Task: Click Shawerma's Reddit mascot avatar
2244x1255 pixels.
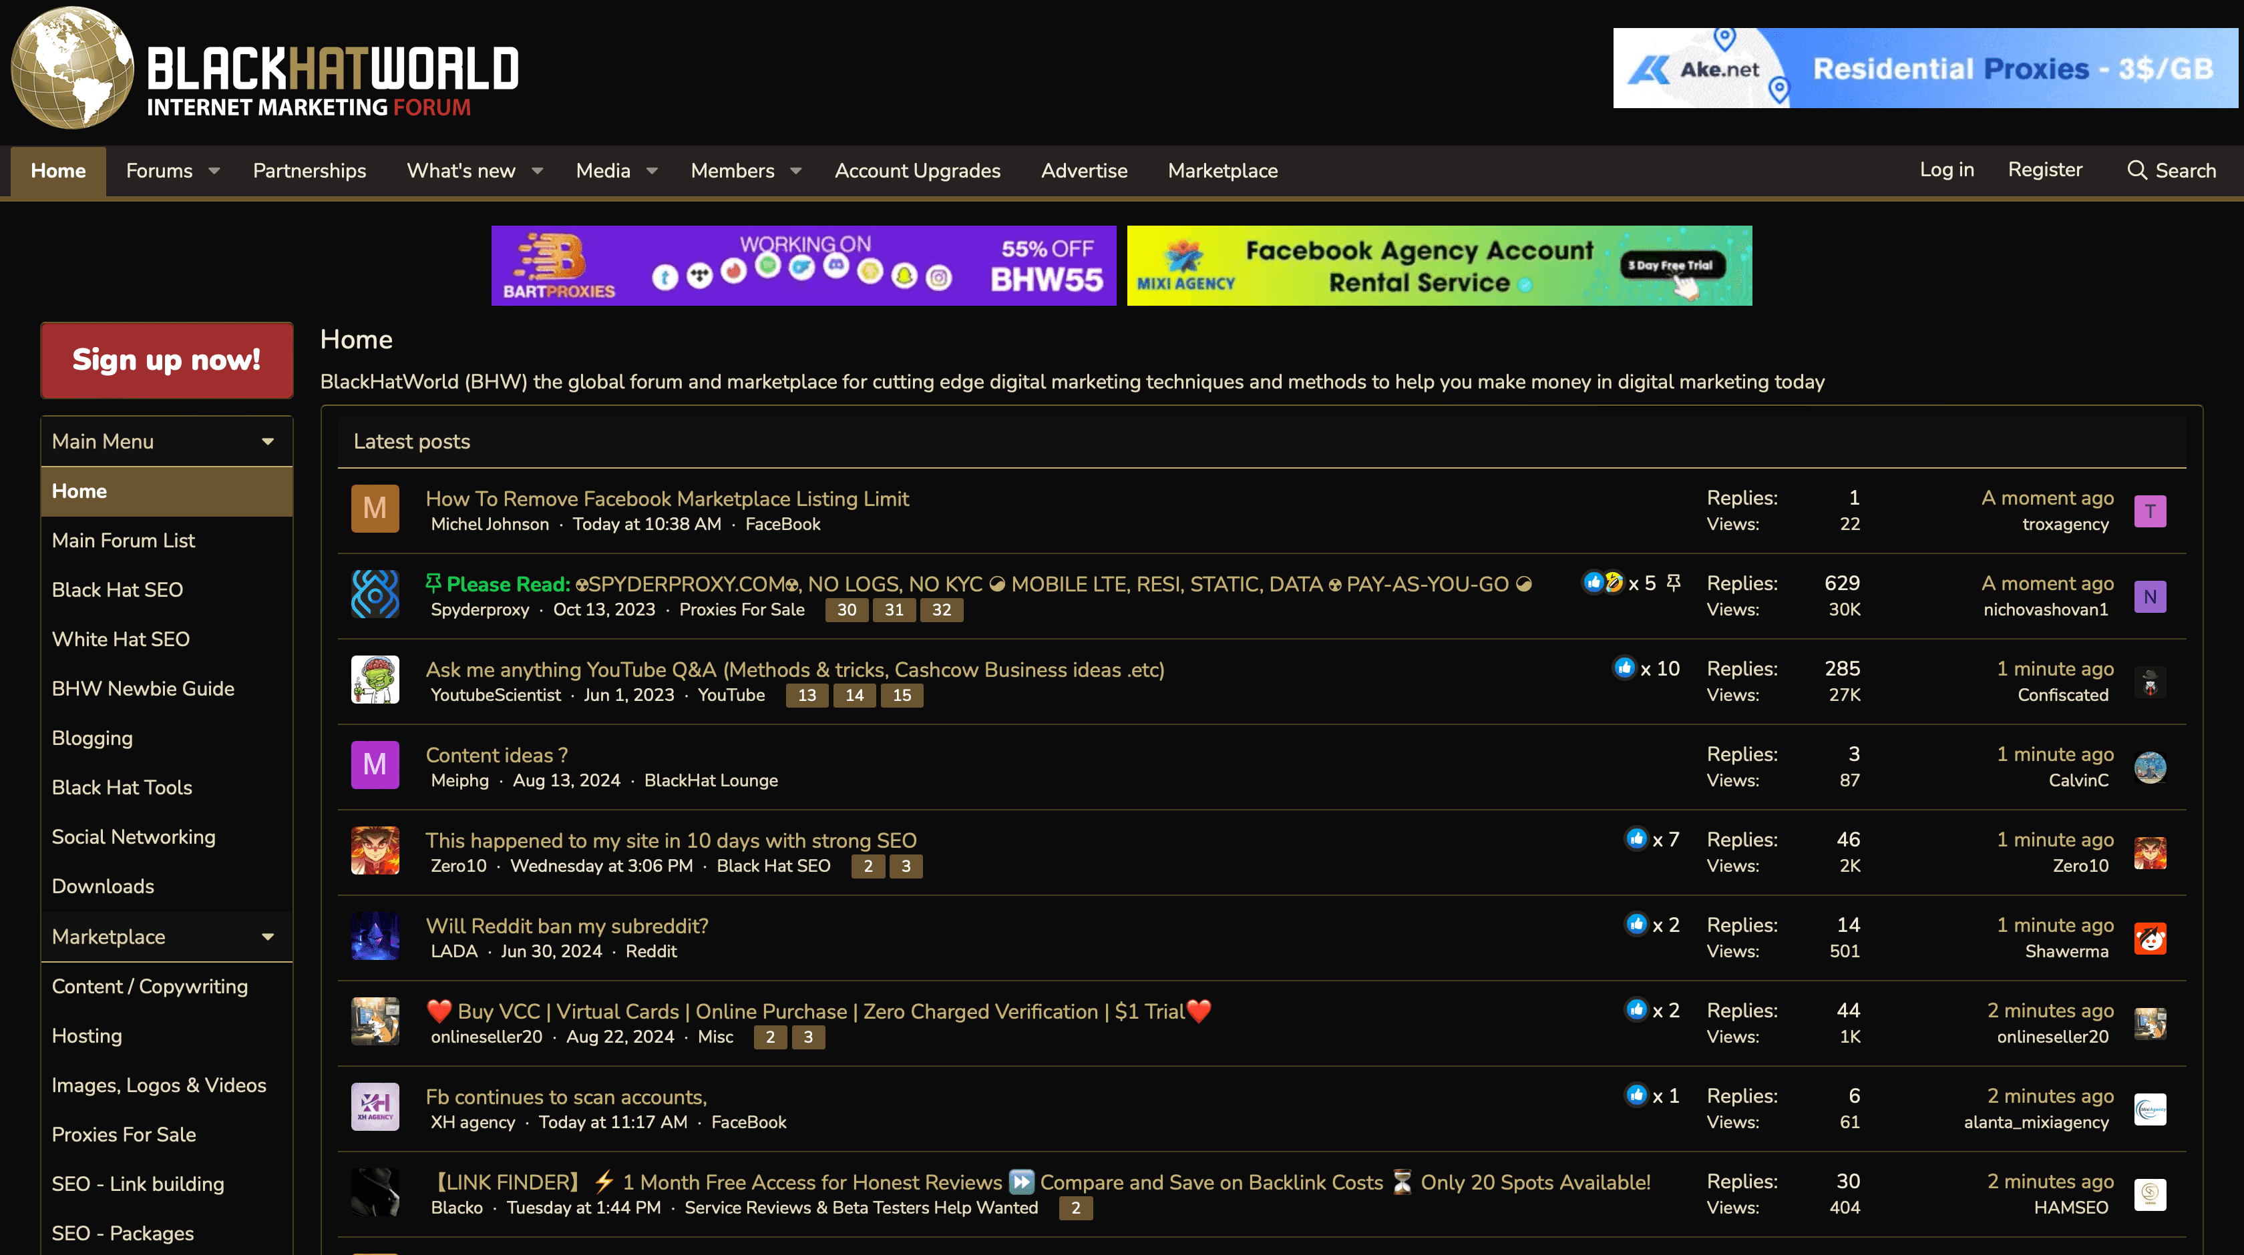Action: point(2150,938)
